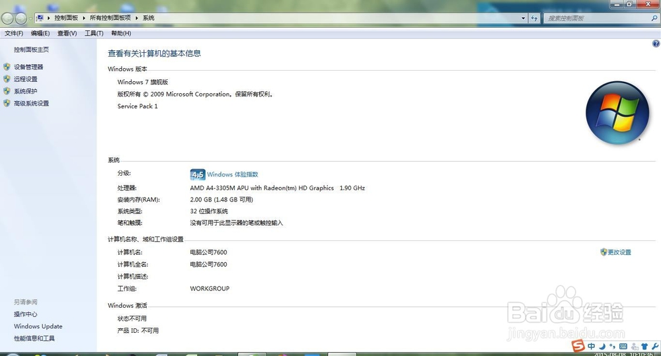Open the address bar history dropdown
The height and width of the screenshot is (356, 661).
523,18
